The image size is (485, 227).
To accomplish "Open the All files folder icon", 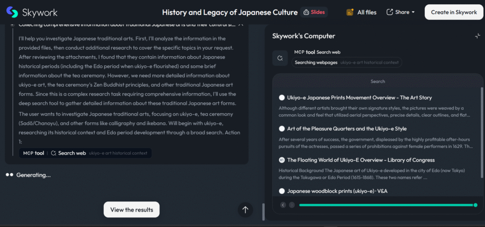I will point(350,12).
